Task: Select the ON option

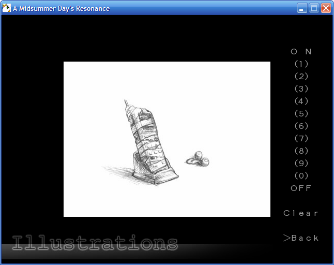Action: [301, 52]
